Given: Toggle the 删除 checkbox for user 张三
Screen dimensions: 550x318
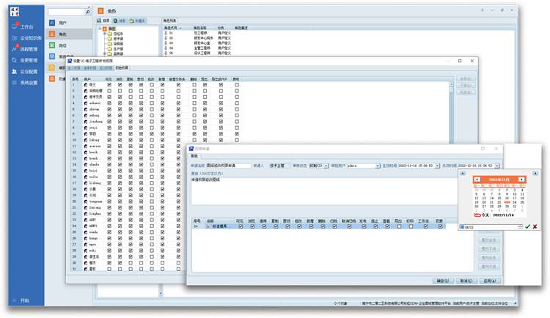Looking at the screenshot, I should point(194,85).
